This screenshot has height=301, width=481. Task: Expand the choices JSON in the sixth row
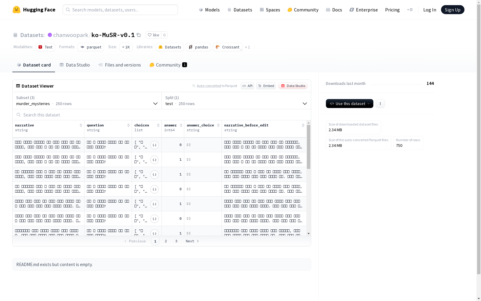tap(155, 219)
